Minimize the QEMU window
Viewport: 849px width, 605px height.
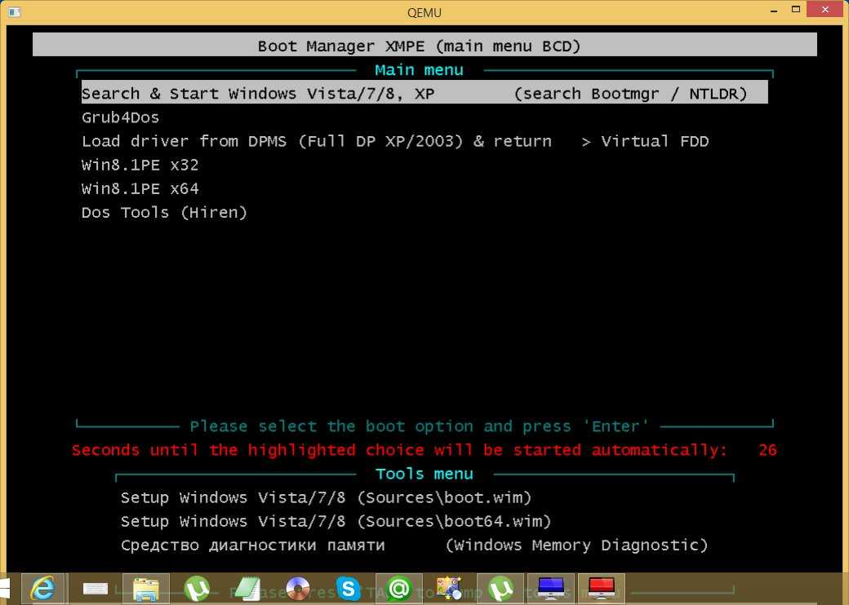[774, 10]
